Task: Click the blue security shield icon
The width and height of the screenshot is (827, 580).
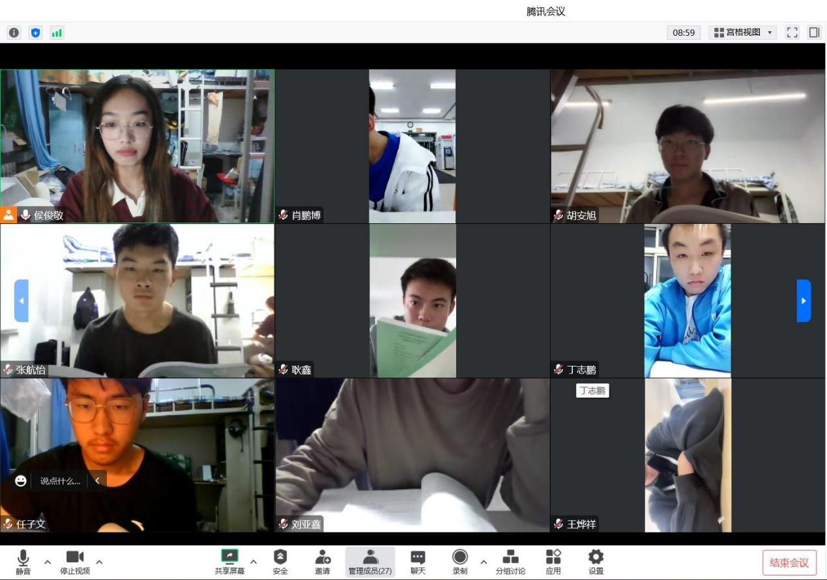Action: coord(35,33)
